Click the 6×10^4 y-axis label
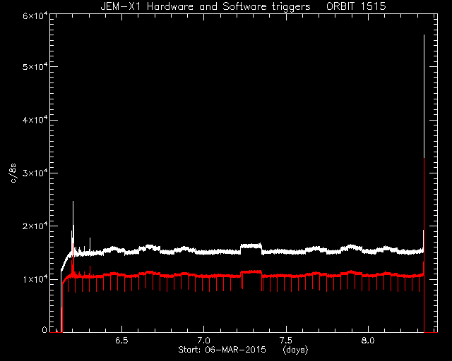 [x=35, y=16]
